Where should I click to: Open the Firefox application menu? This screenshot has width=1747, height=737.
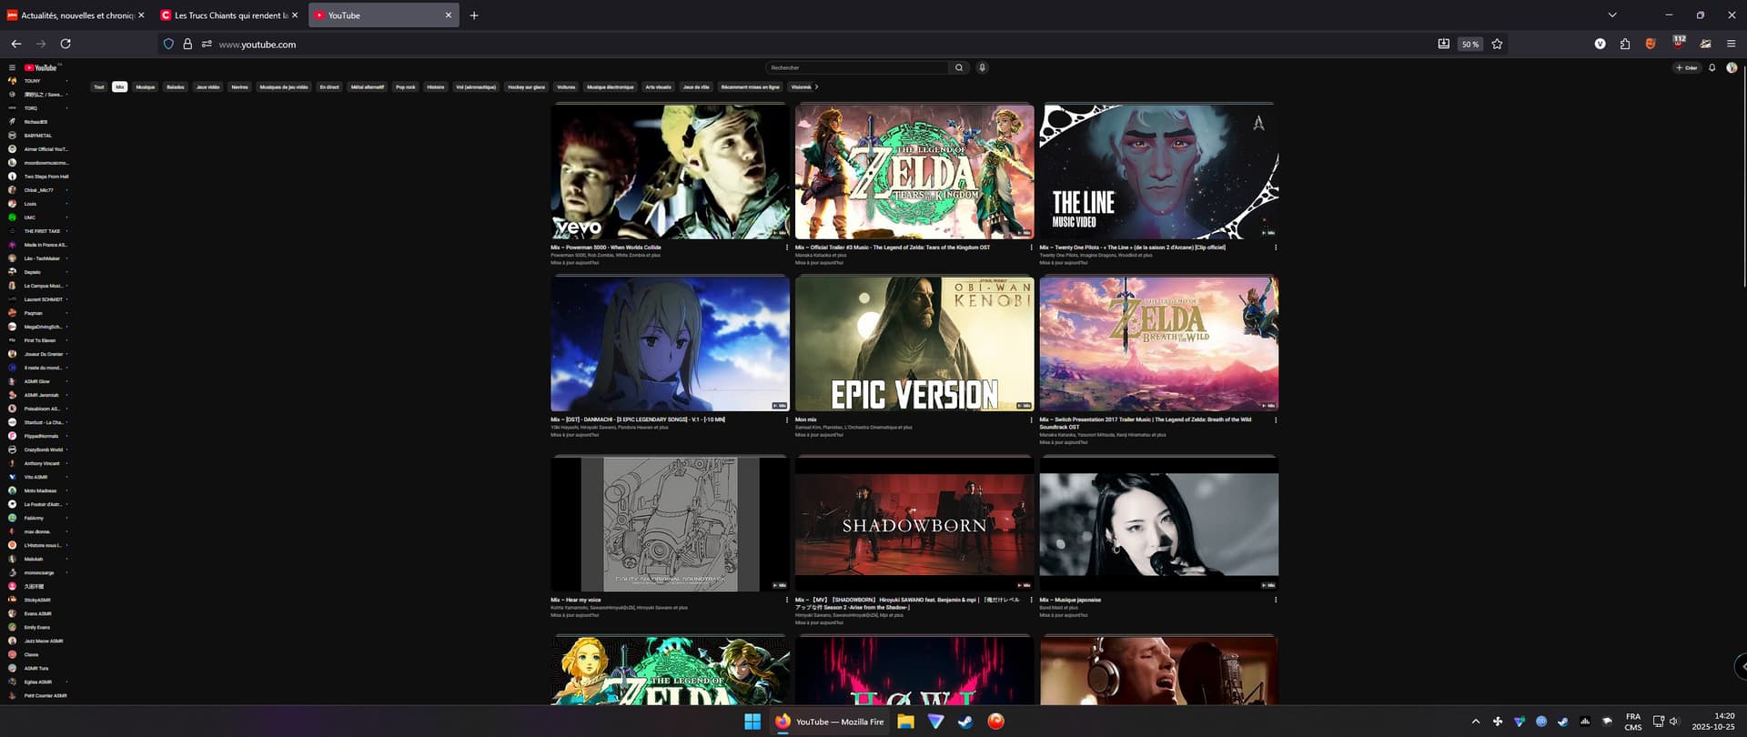(1732, 44)
